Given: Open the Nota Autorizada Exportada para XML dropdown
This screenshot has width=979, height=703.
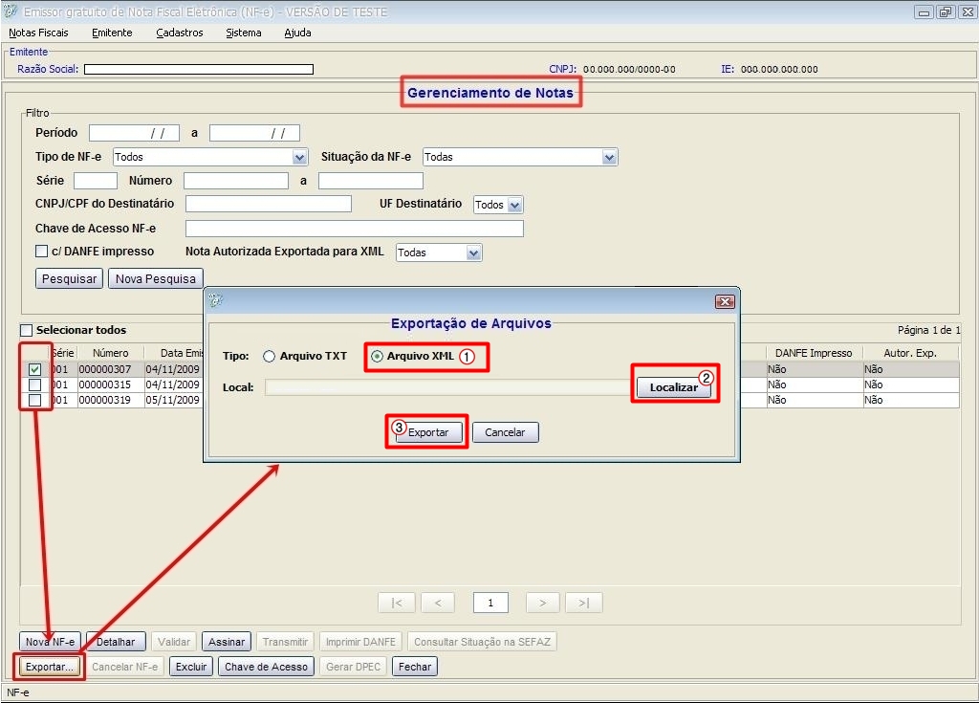Looking at the screenshot, I should click(x=473, y=253).
